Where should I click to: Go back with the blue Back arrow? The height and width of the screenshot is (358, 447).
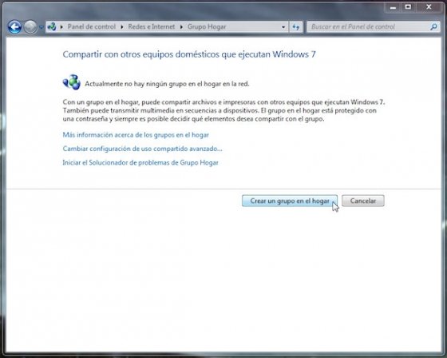[x=14, y=27]
